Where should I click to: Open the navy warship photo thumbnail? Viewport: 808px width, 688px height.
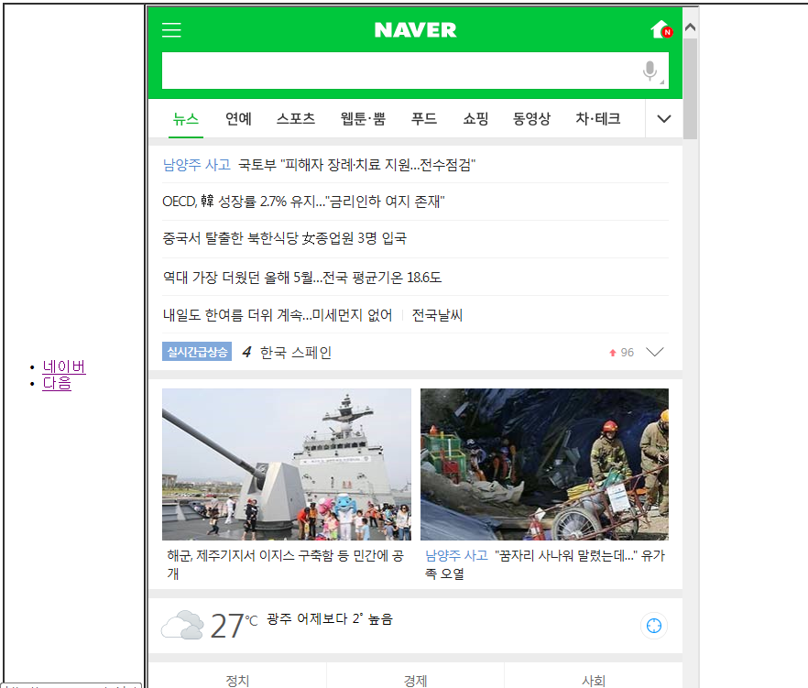[x=287, y=464]
